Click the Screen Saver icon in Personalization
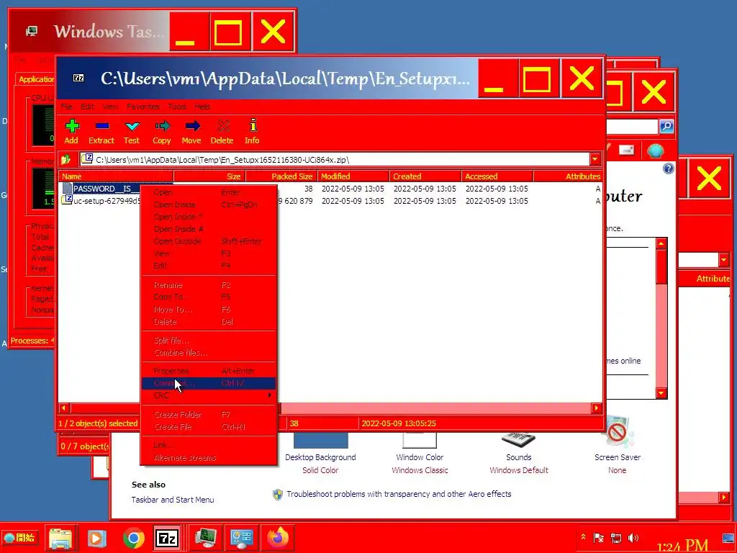 617,433
